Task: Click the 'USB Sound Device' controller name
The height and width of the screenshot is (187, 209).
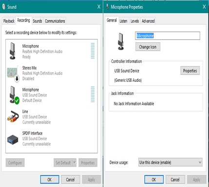Action: tap(127, 71)
